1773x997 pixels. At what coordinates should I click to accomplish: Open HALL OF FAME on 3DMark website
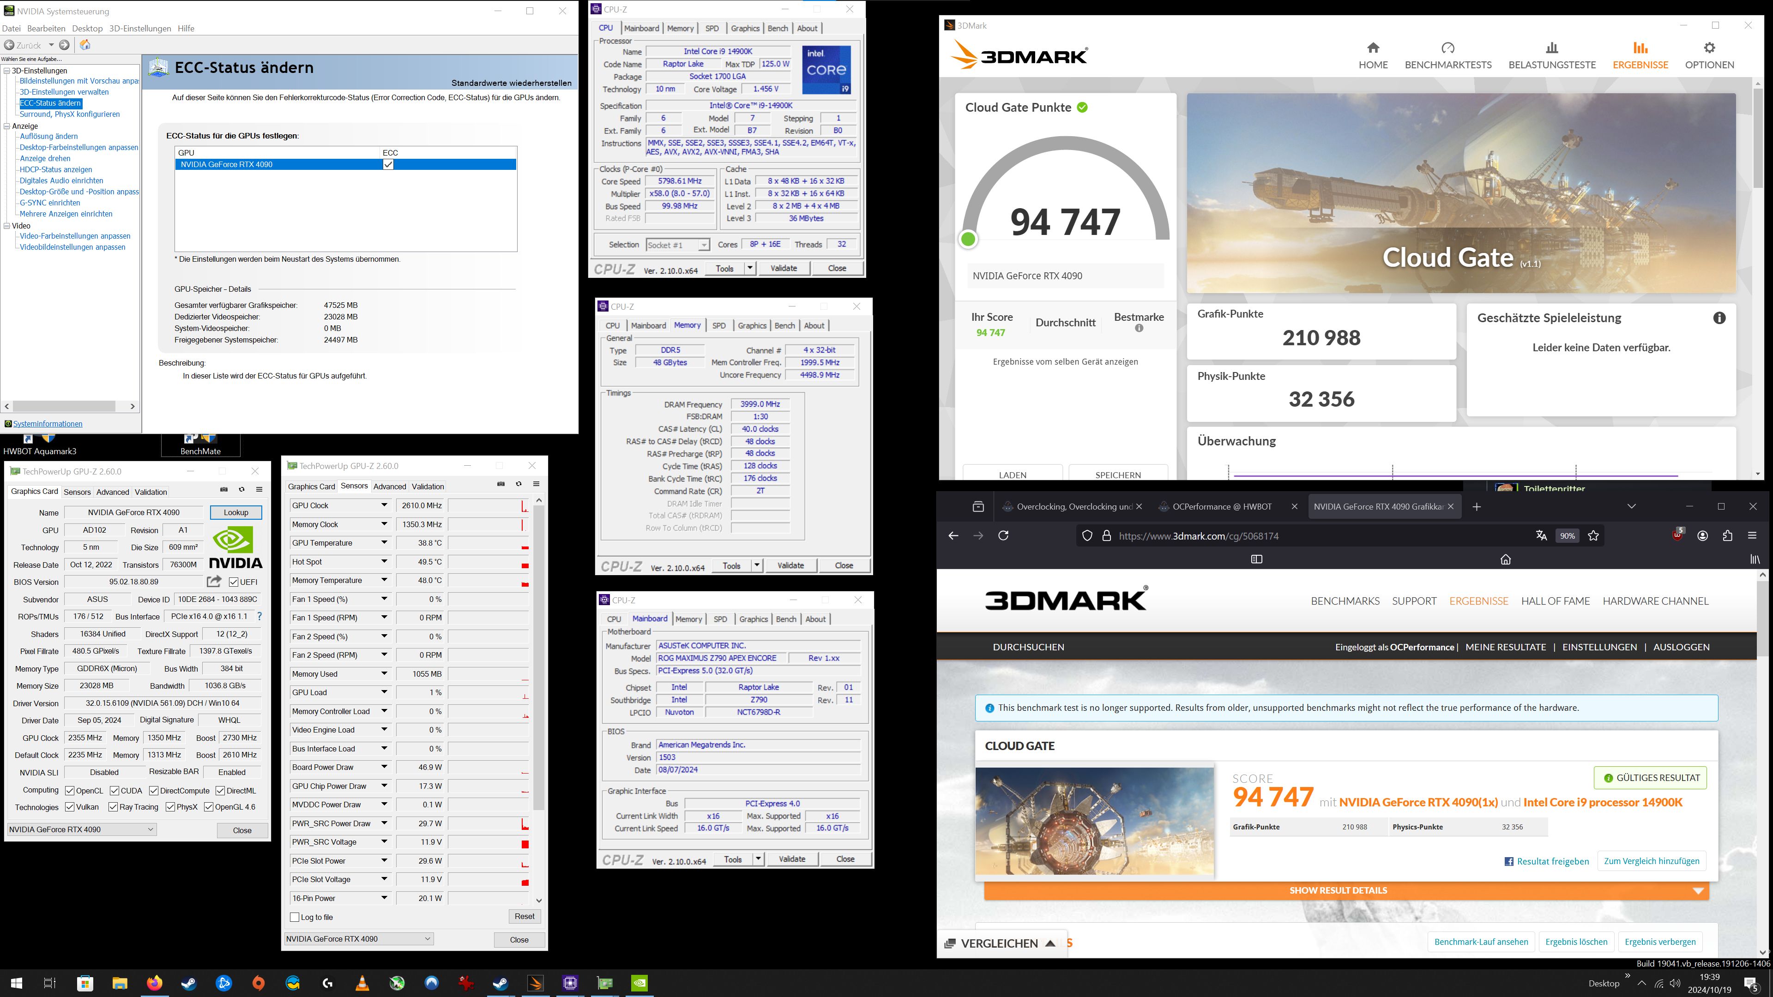point(1556,601)
